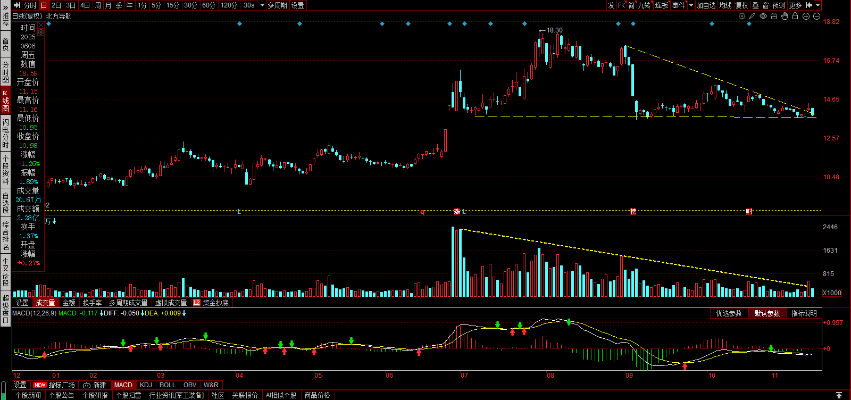851x400 pixels.
Task: Toggle 均线 moving averages
Action: pos(725,5)
